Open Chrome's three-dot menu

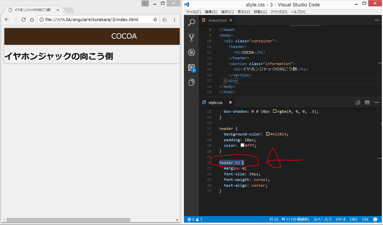pos(174,19)
